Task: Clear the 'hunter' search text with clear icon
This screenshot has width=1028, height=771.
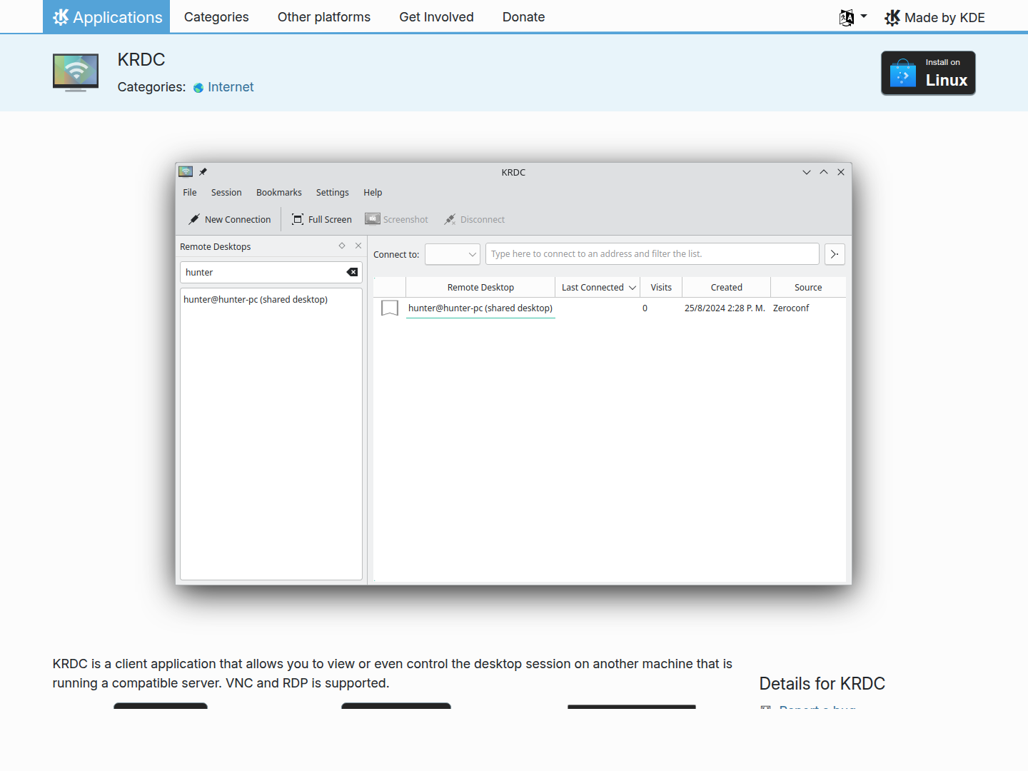Action: click(352, 272)
